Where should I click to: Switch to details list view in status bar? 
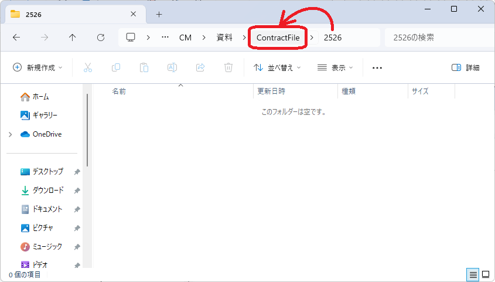(x=473, y=274)
